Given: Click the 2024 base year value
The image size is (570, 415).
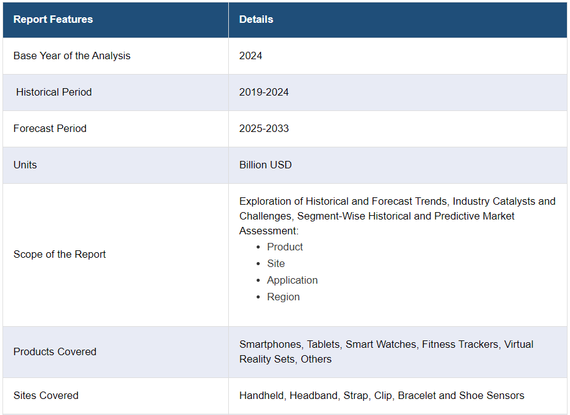Looking at the screenshot, I should click(x=250, y=56).
